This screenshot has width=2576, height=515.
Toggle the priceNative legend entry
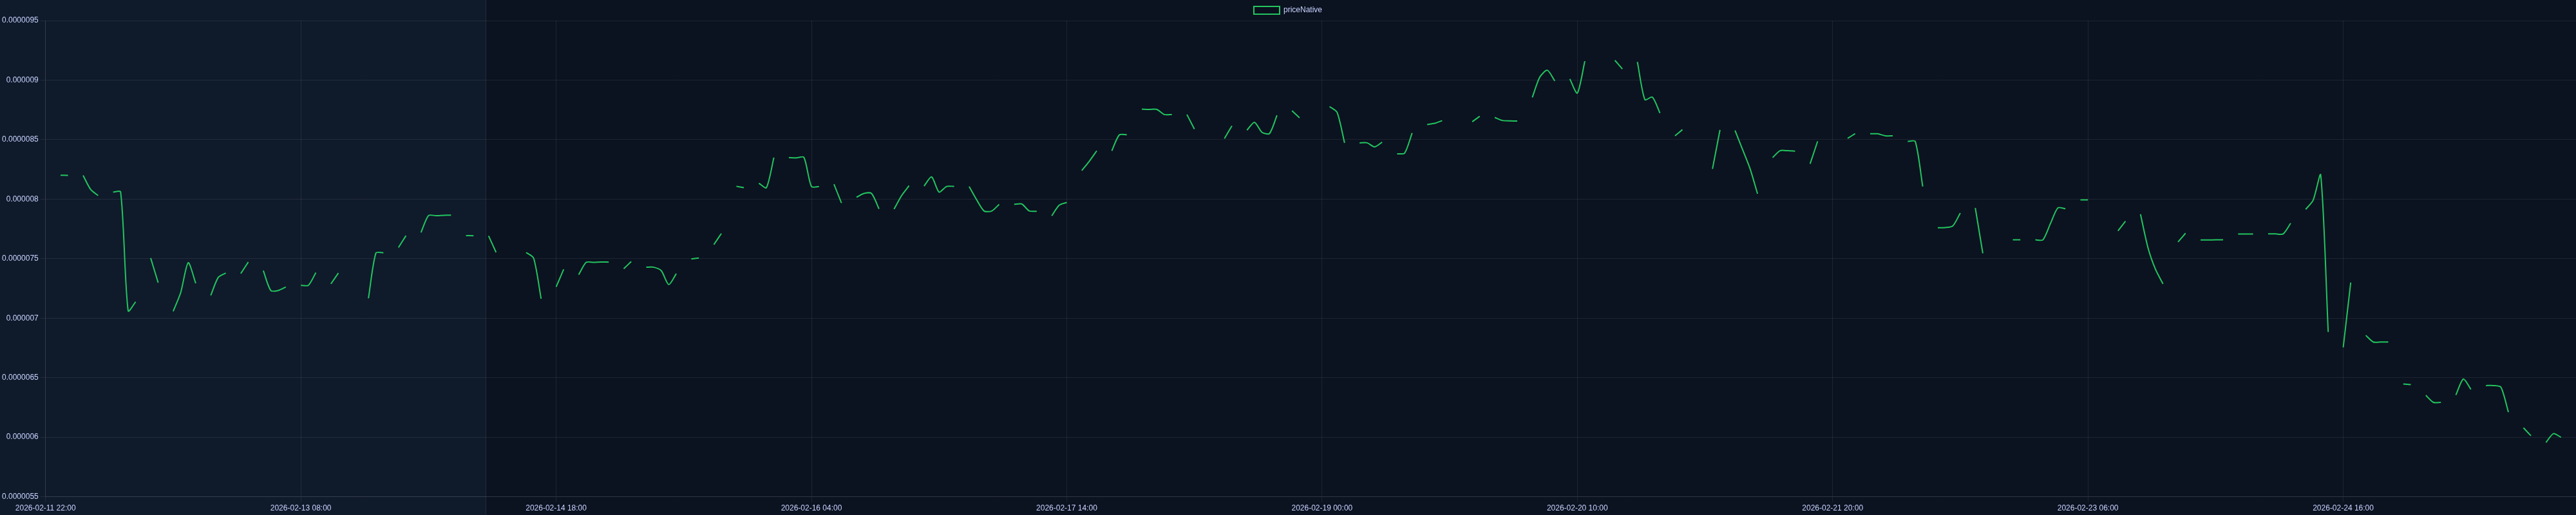pyautogui.click(x=1287, y=10)
